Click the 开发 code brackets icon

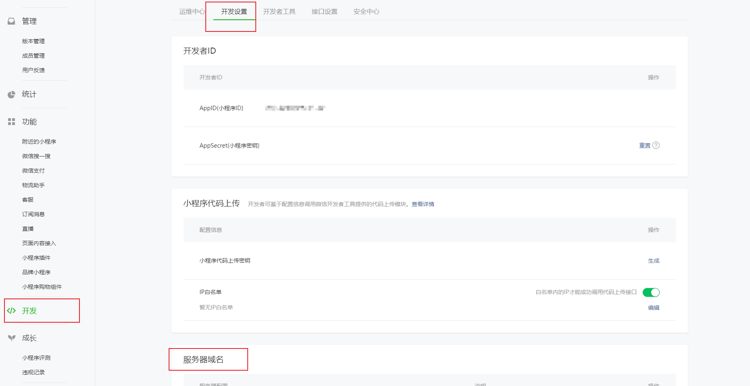coord(11,311)
